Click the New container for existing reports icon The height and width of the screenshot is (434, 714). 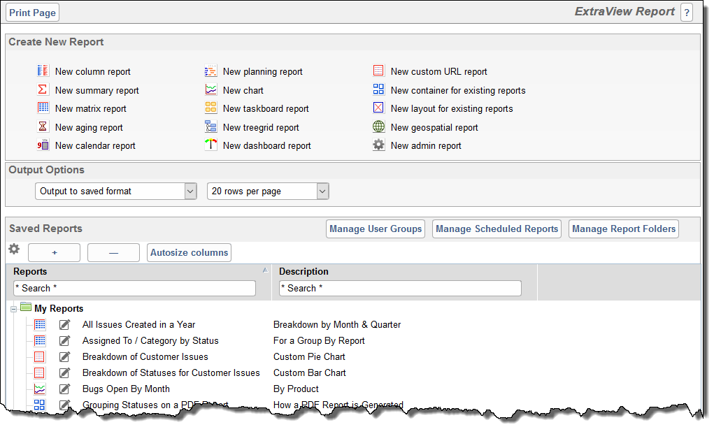pyautogui.click(x=378, y=89)
